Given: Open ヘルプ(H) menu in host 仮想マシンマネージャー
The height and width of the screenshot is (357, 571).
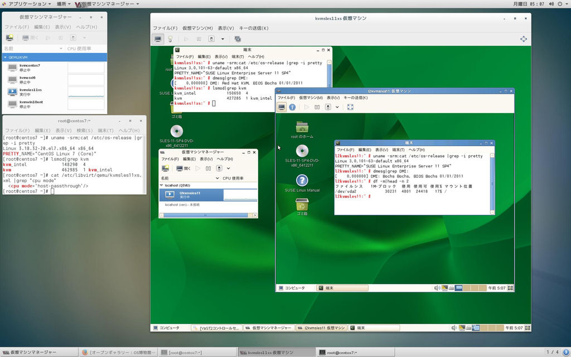Looking at the screenshot, I should [x=86, y=27].
